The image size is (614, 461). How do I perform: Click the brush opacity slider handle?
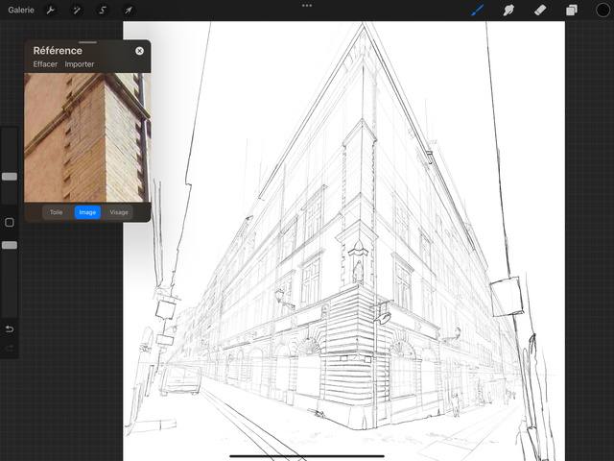pos(10,245)
